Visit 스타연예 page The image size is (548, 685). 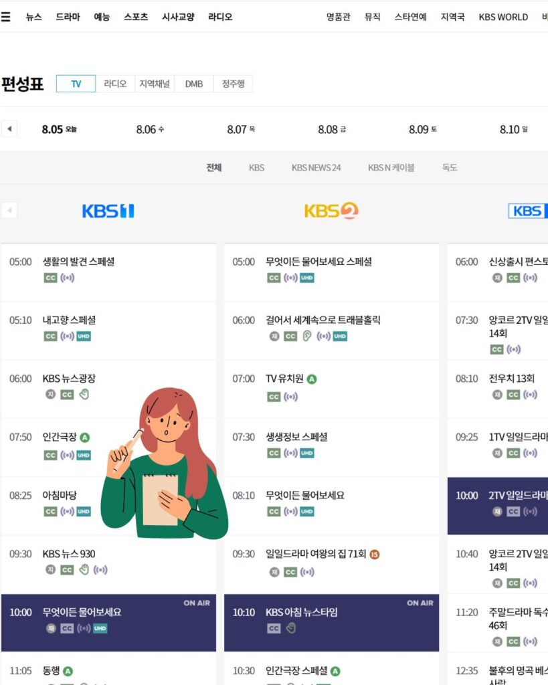[410, 17]
